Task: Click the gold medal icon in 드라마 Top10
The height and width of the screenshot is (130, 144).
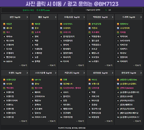Action: [118, 24]
